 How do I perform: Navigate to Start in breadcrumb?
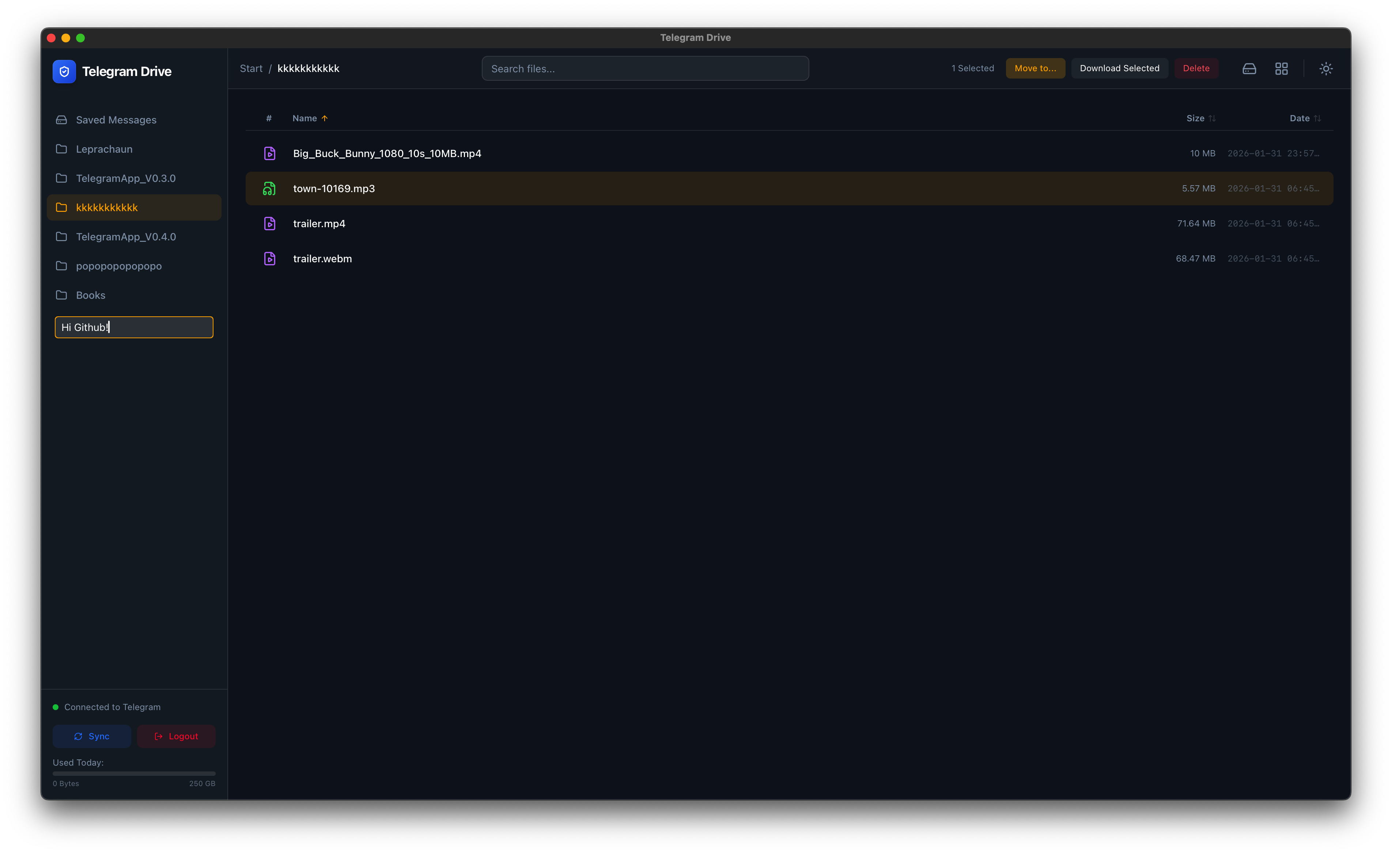tap(251, 68)
